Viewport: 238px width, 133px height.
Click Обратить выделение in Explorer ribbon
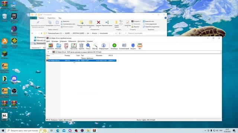151,27
